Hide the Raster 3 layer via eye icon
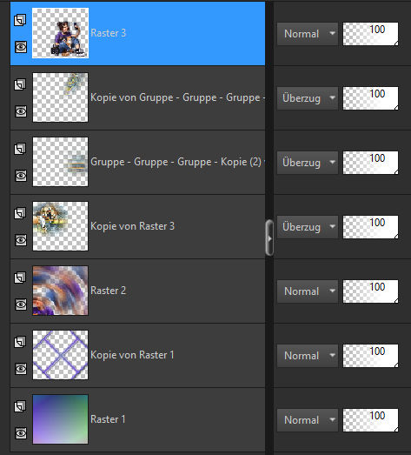411x455 pixels. tap(21, 47)
